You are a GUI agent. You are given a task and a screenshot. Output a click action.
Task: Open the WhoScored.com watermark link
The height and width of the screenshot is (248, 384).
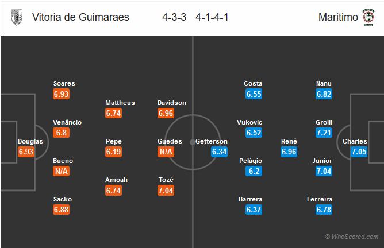[x=351, y=237]
